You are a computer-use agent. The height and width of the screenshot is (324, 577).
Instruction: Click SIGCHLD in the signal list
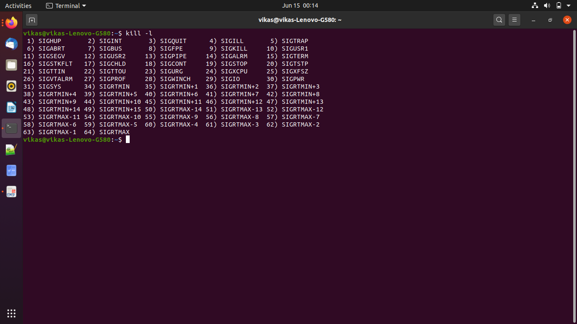tap(112, 64)
